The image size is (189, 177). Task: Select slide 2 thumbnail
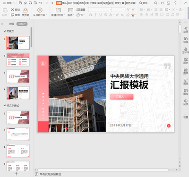[18, 60]
